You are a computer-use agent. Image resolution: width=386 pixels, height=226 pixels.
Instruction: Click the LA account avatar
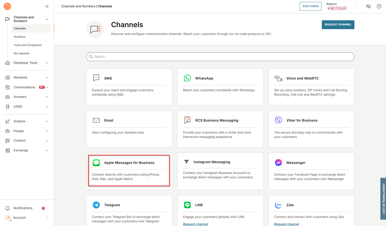point(8,218)
